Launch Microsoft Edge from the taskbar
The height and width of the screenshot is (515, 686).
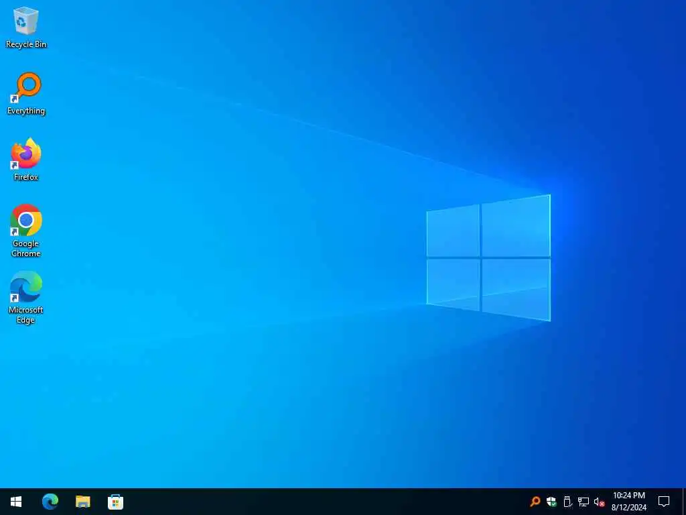(50, 502)
